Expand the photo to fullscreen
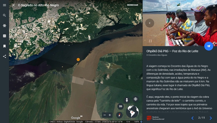The image size is (217, 123). coord(150,41)
